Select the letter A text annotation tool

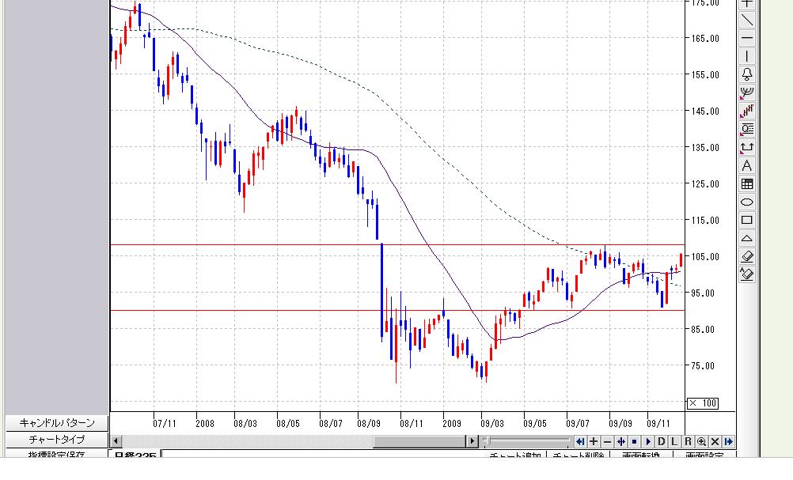pyautogui.click(x=747, y=165)
